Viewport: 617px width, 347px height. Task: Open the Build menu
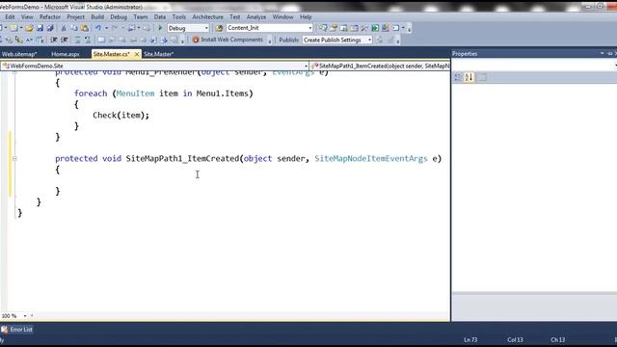coord(97,17)
